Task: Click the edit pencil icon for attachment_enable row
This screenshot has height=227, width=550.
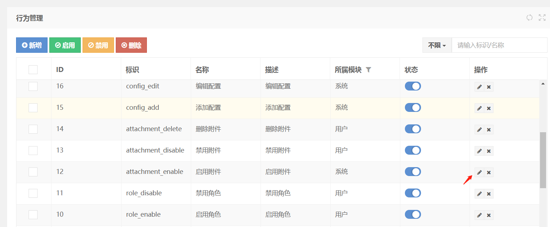Action: click(479, 172)
